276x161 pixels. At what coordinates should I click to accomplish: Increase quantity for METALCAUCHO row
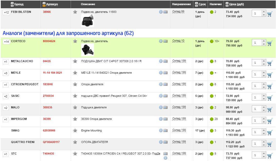click(x=264, y=61)
